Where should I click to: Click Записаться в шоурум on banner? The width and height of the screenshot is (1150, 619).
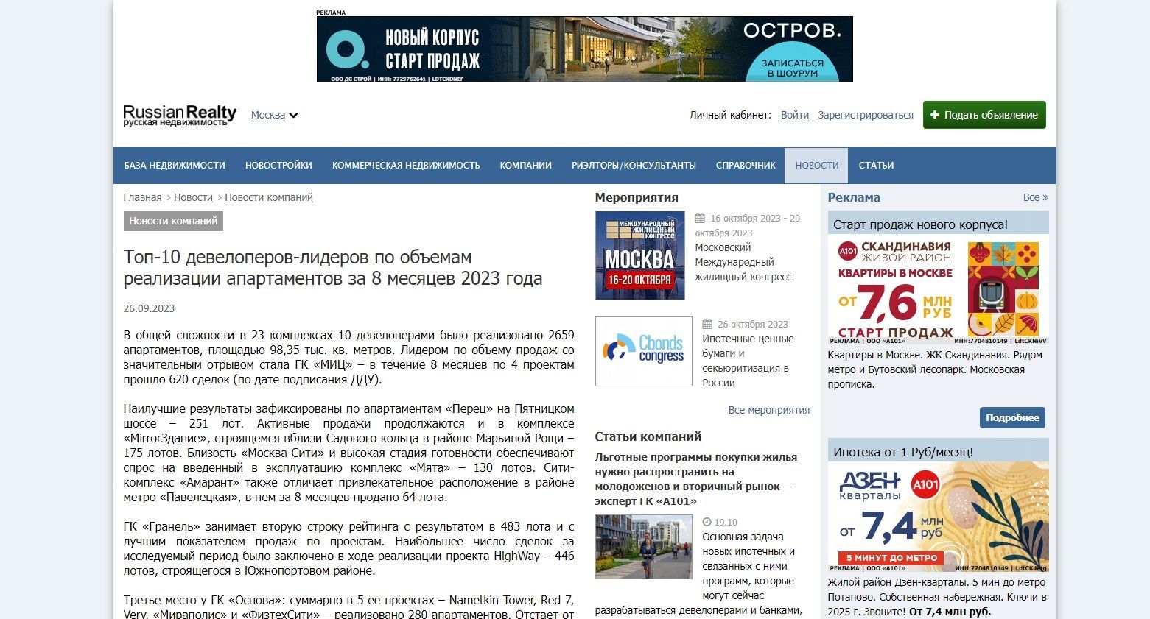pyautogui.click(x=792, y=68)
